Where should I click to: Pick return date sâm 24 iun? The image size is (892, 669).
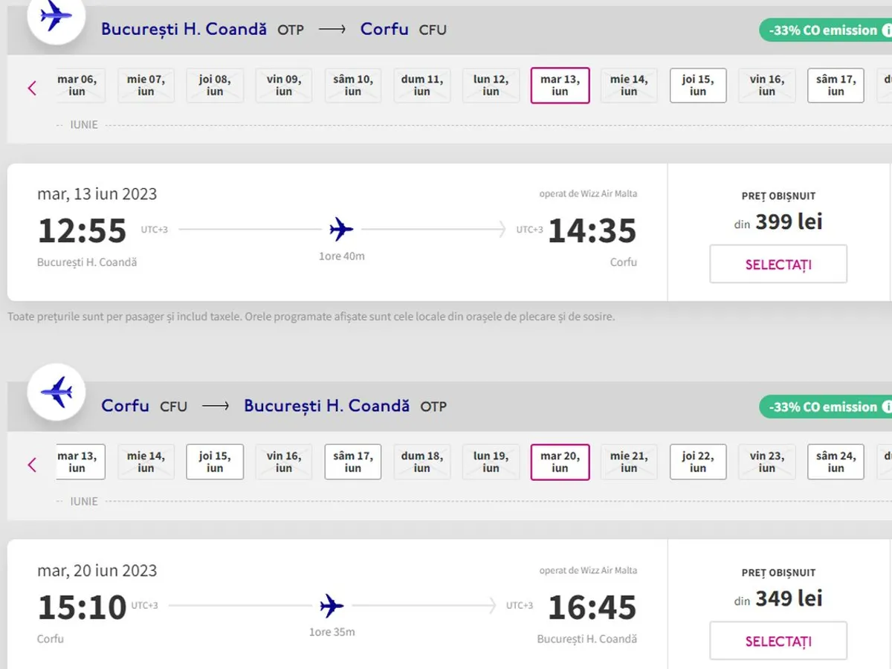(x=836, y=462)
